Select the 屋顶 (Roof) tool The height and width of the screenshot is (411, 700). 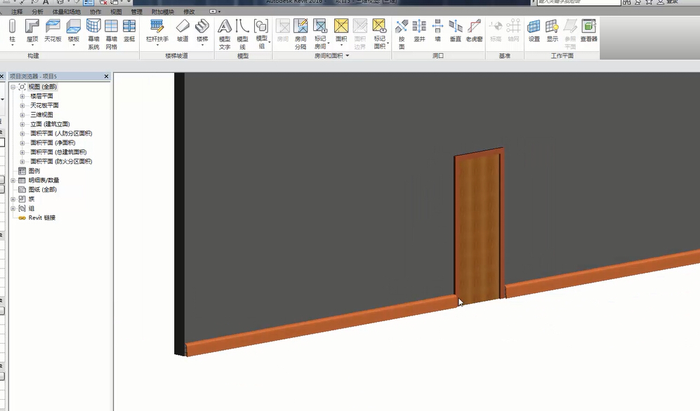(x=32, y=32)
